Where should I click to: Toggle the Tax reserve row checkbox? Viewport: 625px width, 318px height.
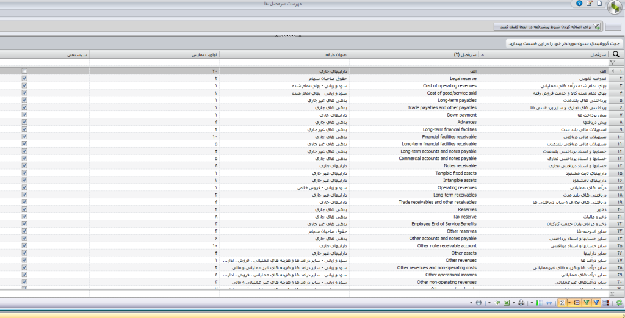pos(24,217)
